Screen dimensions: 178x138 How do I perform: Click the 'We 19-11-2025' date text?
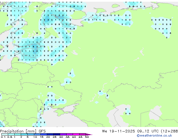point(118,131)
